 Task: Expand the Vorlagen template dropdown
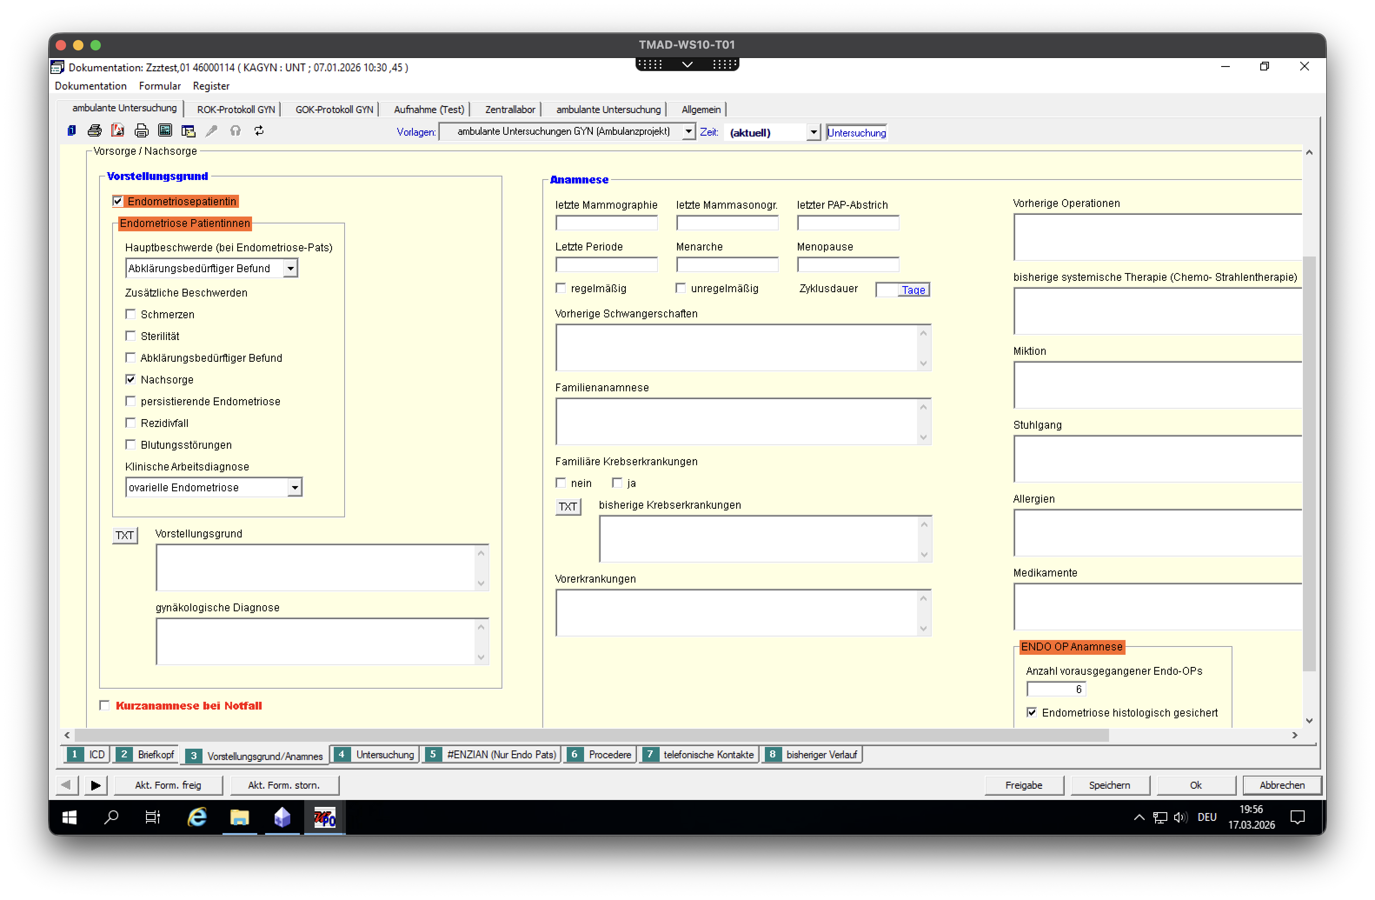click(688, 132)
